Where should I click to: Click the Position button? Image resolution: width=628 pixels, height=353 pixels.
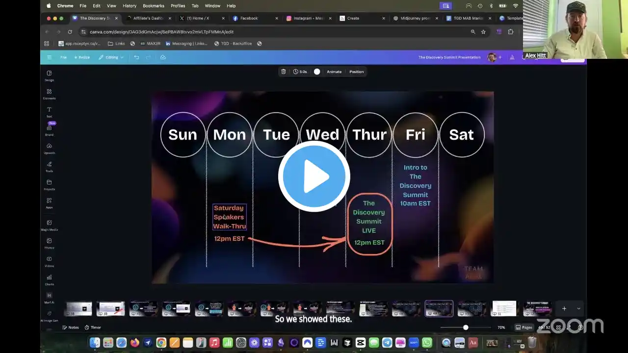coord(357,72)
